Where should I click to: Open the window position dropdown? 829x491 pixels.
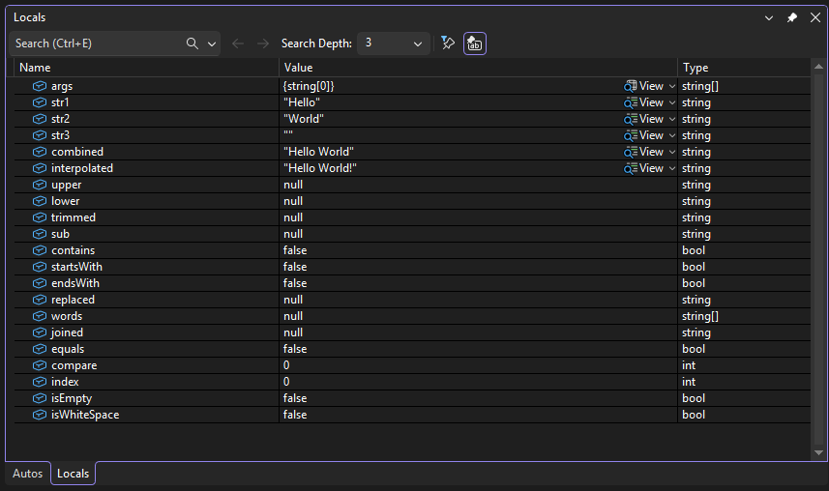pyautogui.click(x=770, y=17)
